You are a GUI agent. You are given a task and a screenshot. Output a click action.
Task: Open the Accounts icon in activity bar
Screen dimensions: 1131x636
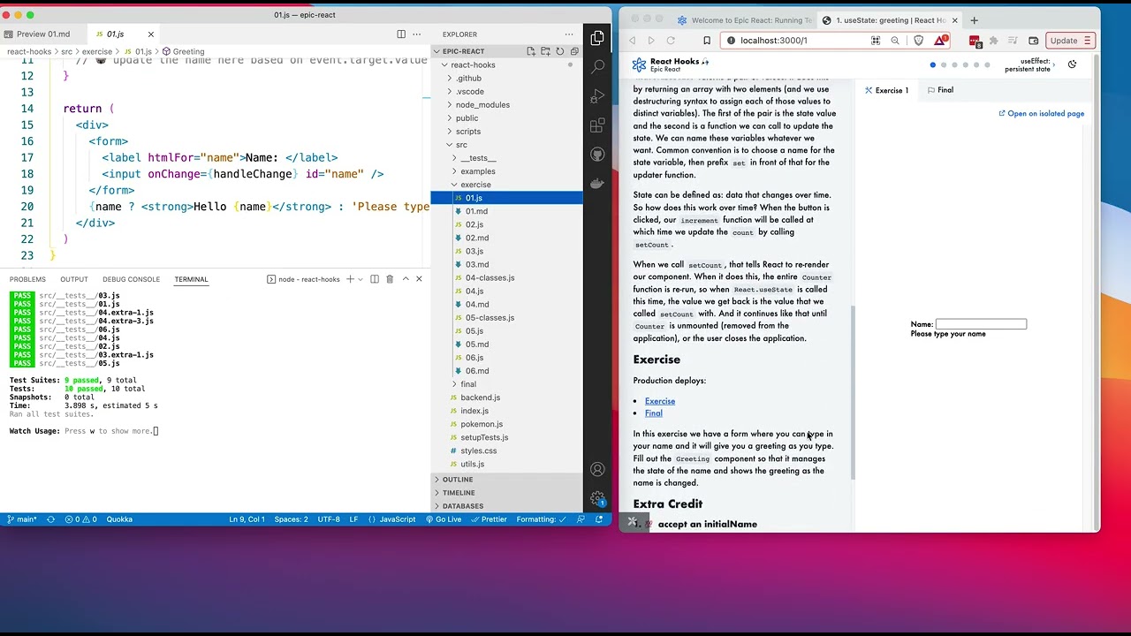(x=597, y=469)
